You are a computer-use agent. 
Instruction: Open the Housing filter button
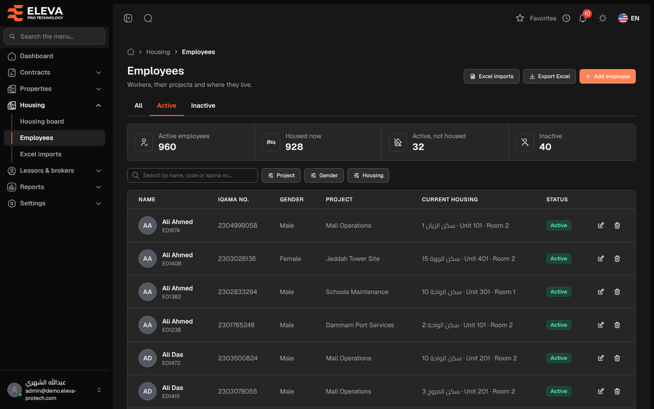click(x=368, y=175)
